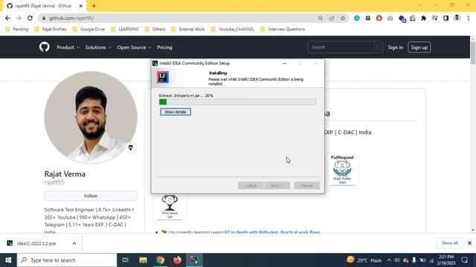Viewport: 476px width, 267px height.
Task: Switch to IntelliJ installer in taskbar
Action: (x=194, y=260)
